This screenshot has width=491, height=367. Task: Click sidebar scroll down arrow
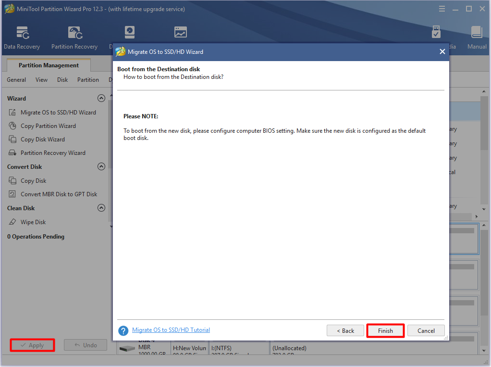pyautogui.click(x=111, y=226)
